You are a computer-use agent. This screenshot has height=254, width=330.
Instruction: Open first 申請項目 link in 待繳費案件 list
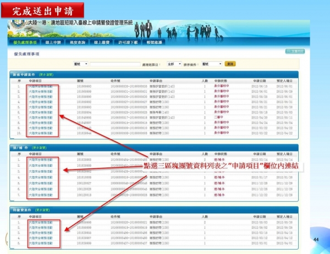(x=41, y=222)
